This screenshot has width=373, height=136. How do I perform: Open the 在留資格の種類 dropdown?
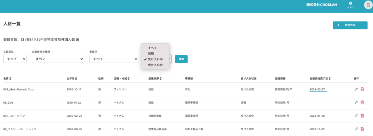58,59
